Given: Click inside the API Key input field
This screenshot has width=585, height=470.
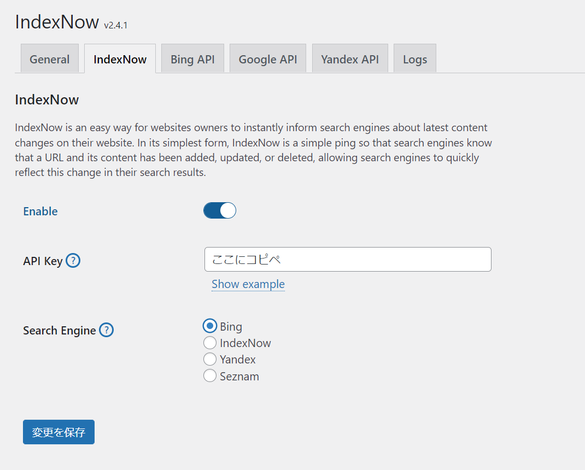Looking at the screenshot, I should tap(348, 259).
